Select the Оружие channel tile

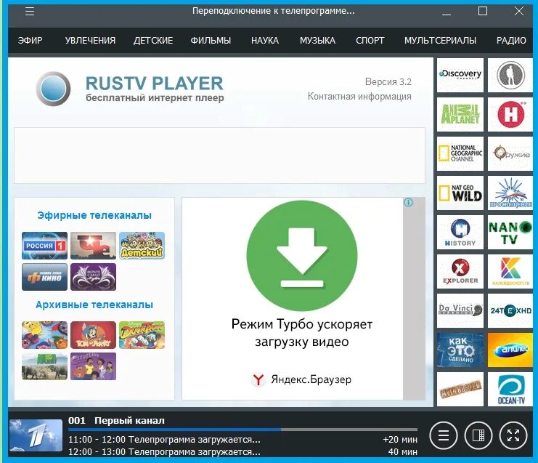point(510,153)
